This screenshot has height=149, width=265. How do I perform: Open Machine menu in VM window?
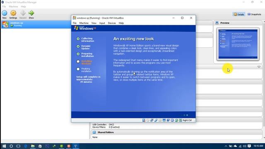(x=84, y=23)
